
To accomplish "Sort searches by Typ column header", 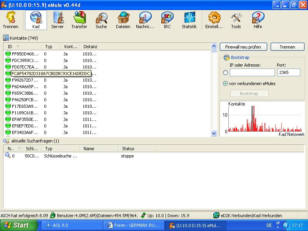I will (61, 149).
